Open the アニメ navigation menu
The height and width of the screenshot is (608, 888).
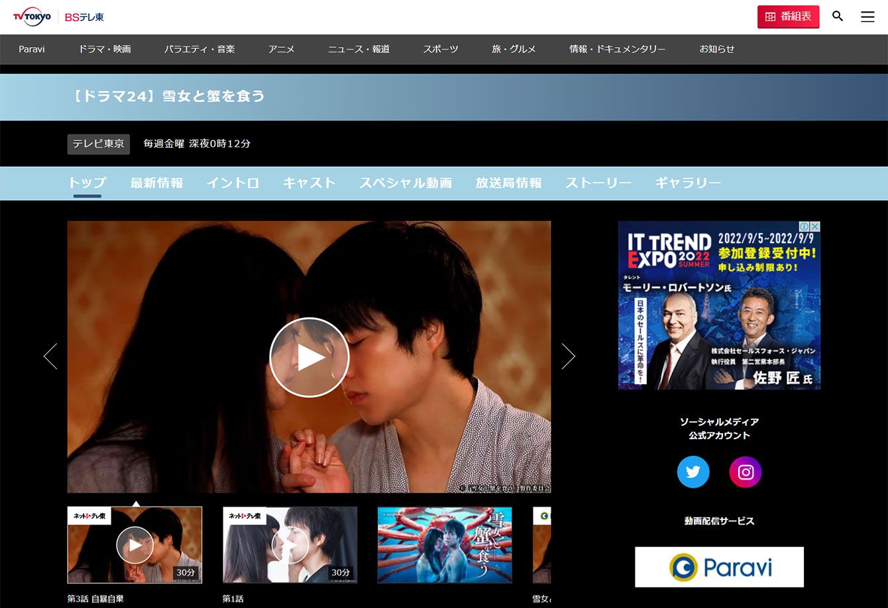pyautogui.click(x=281, y=49)
